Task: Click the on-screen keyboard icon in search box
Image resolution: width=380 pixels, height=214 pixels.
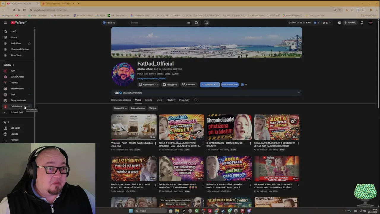Action: (189, 23)
